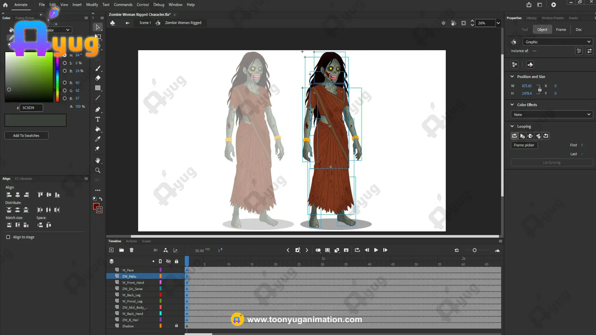Screen dimensions: 596x335
Task: Collapse the Position and Size section
Action: point(512,77)
